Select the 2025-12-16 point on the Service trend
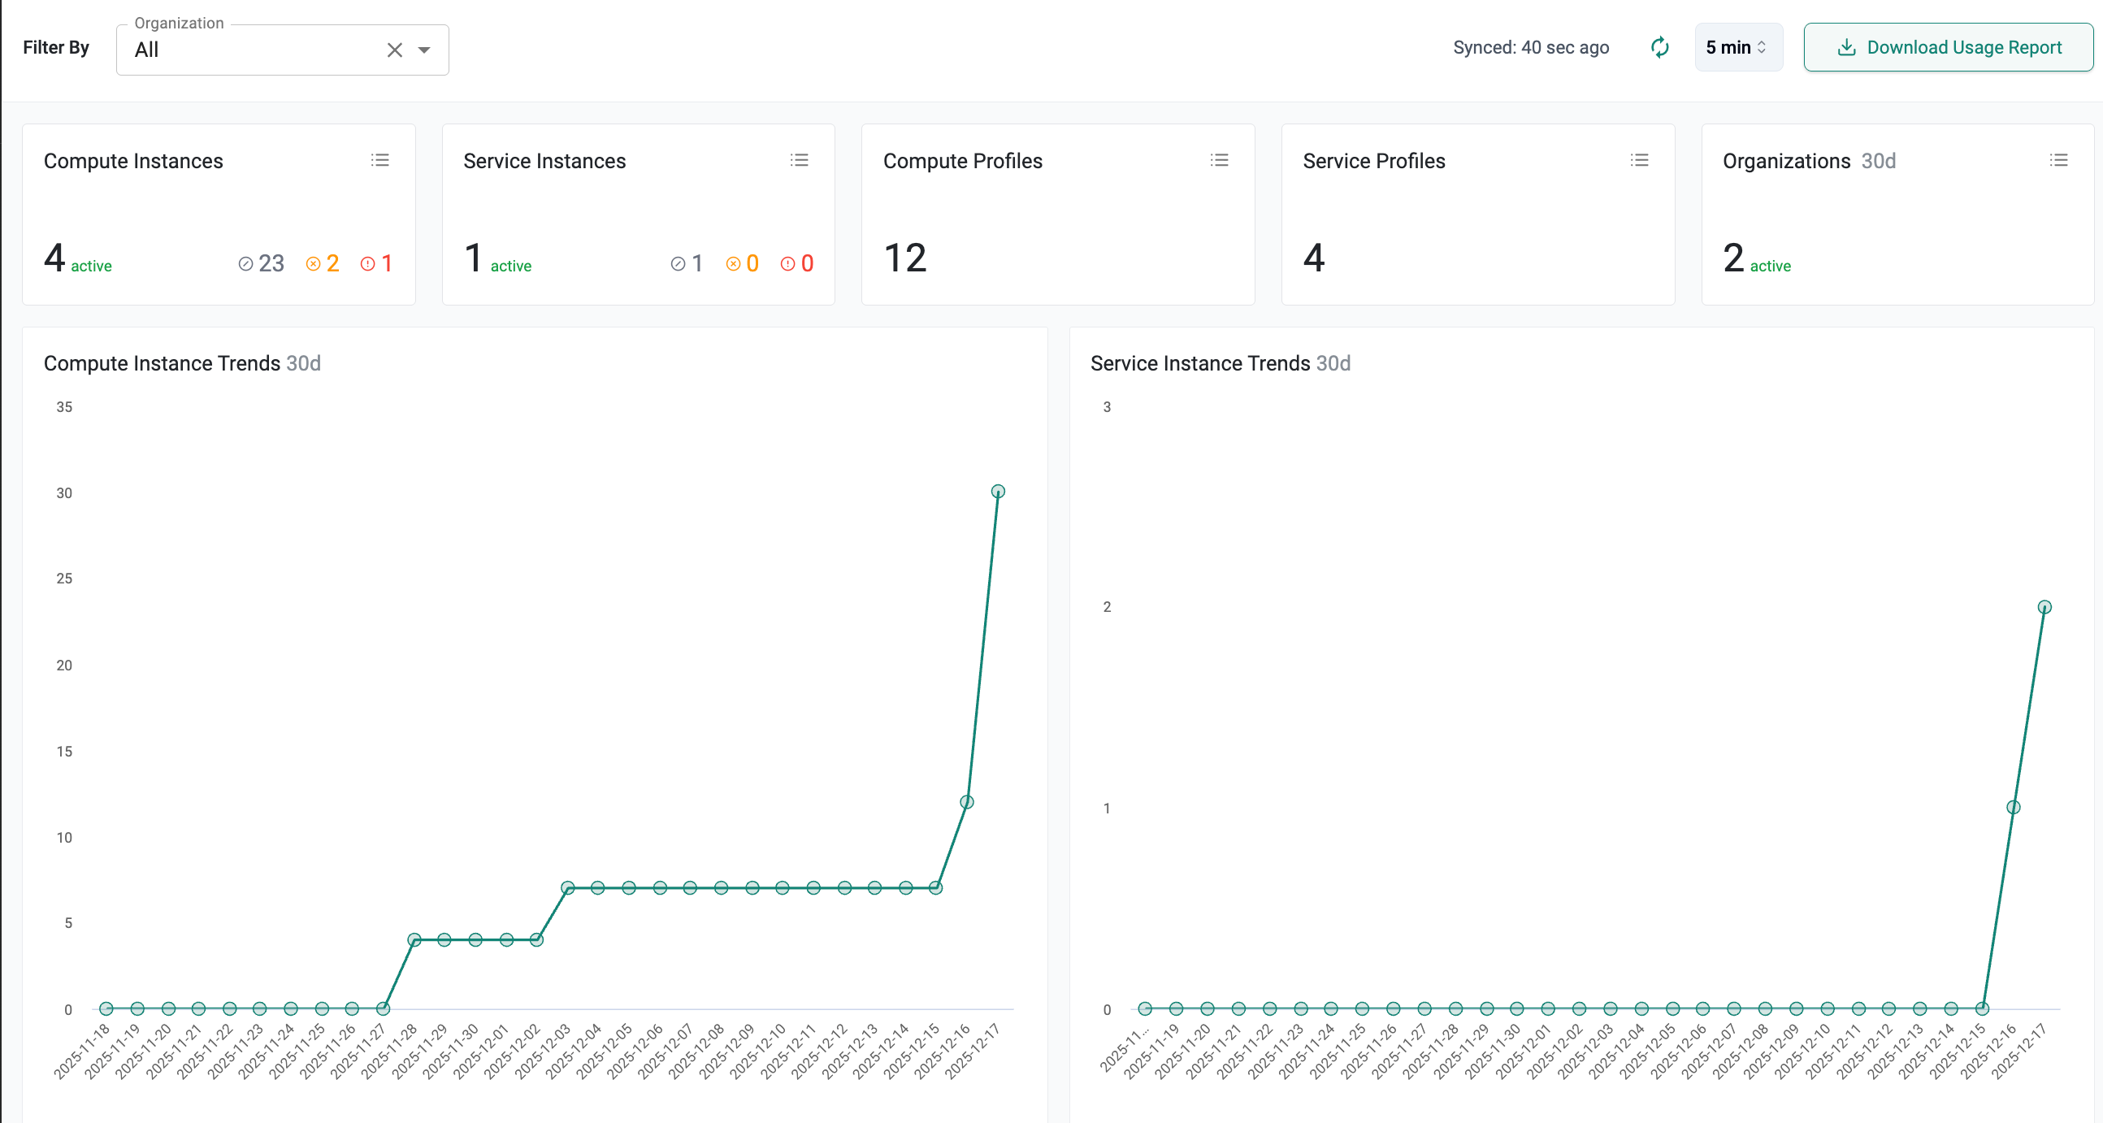Viewport: 2103px width, 1123px height. tap(2013, 807)
